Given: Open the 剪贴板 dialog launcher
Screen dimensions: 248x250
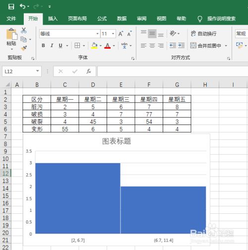Looking at the screenshot, I should click(x=33, y=59).
